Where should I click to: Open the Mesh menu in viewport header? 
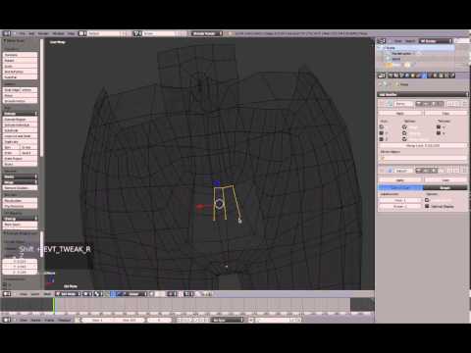47,294
